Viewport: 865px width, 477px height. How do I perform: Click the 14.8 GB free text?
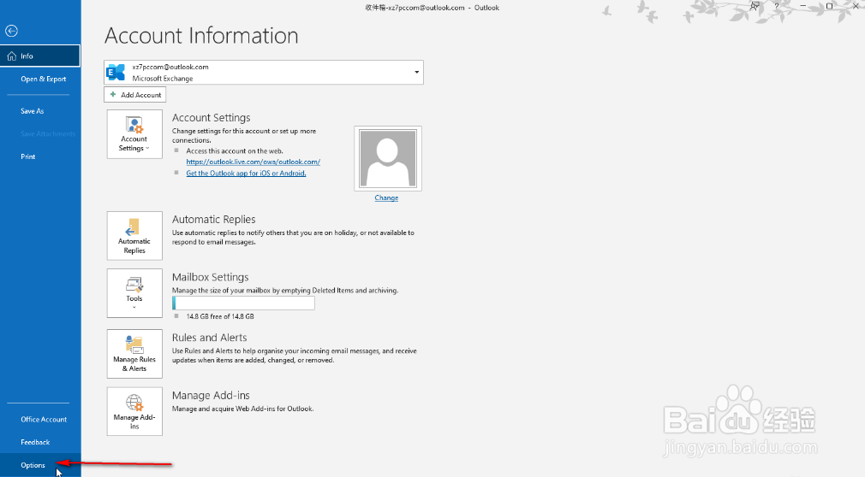[x=220, y=316]
